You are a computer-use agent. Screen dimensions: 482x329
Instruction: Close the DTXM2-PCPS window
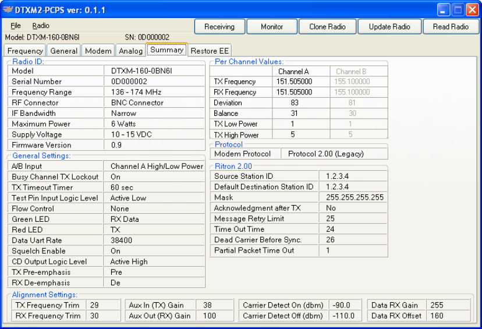472,10
